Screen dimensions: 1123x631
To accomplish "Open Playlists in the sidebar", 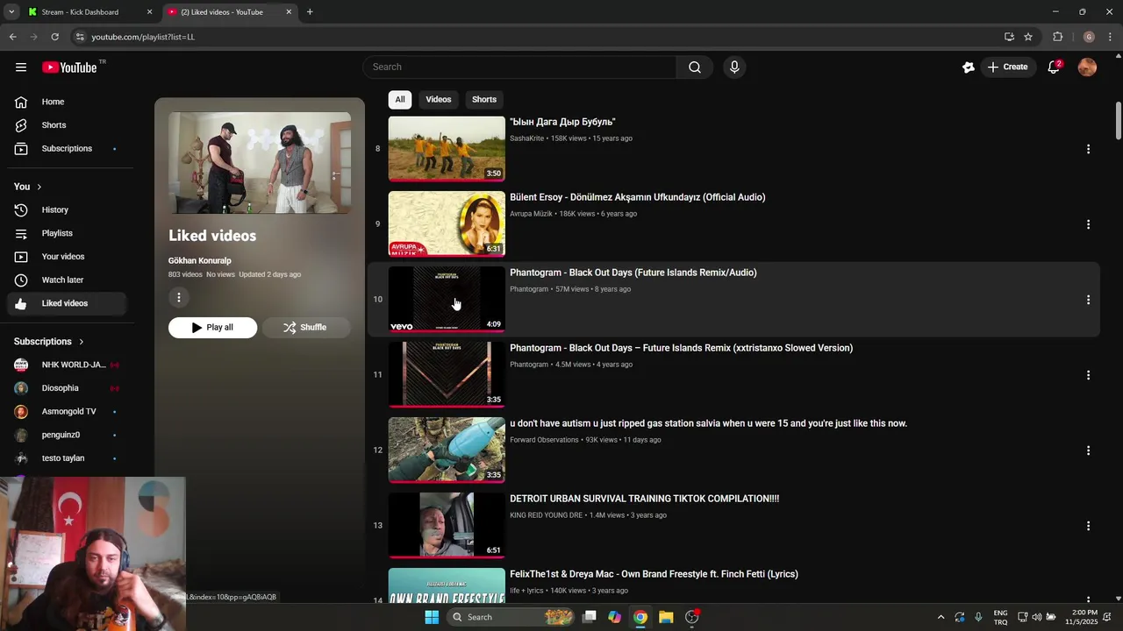I will [x=65, y=233].
